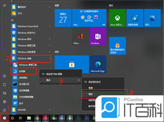Click the Windows Start button
This screenshot has height=122, width=164.
coord(4,118)
